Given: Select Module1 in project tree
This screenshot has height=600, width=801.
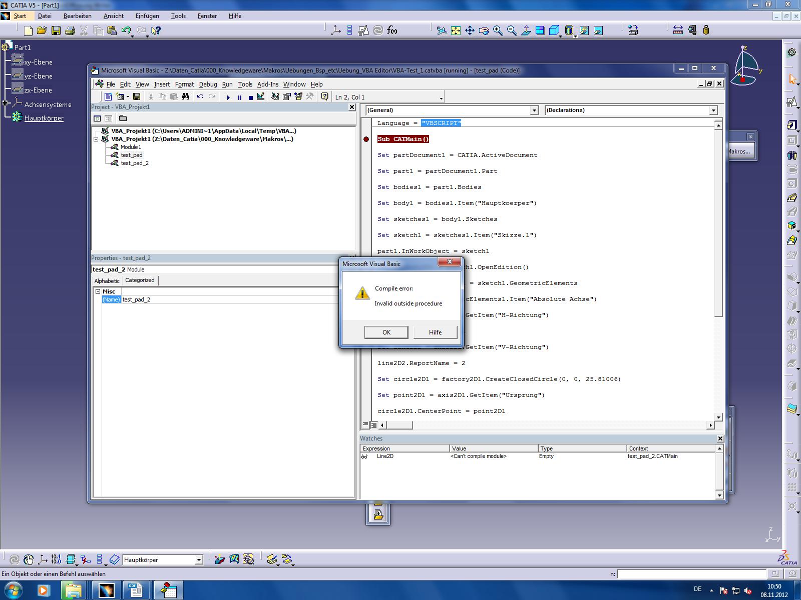Looking at the screenshot, I should point(131,147).
